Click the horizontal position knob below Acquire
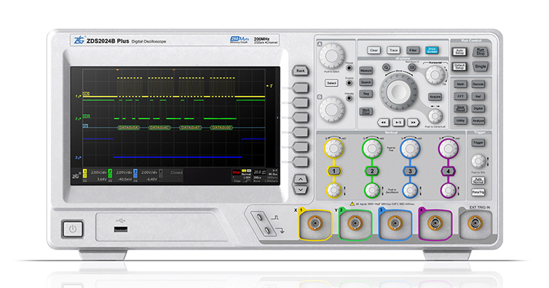Screen dimensions: 549x288 [x=435, y=116]
